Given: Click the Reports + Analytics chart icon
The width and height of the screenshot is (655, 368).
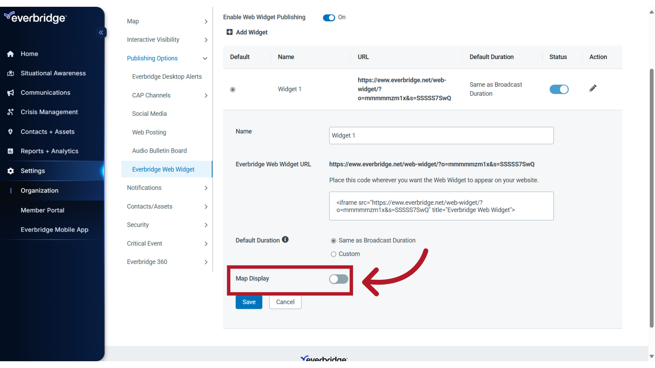Looking at the screenshot, I should coord(11,151).
